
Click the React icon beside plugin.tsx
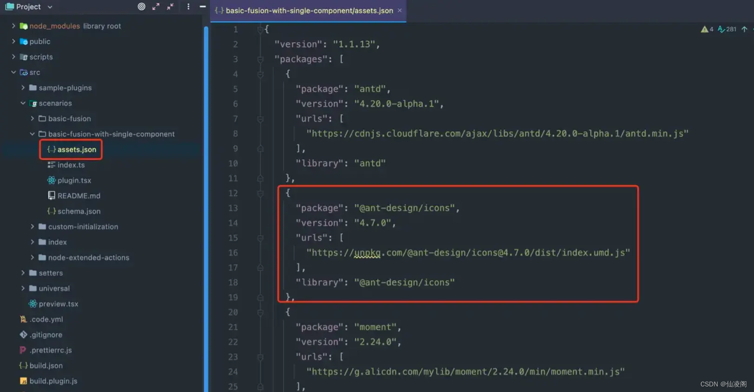click(x=52, y=180)
